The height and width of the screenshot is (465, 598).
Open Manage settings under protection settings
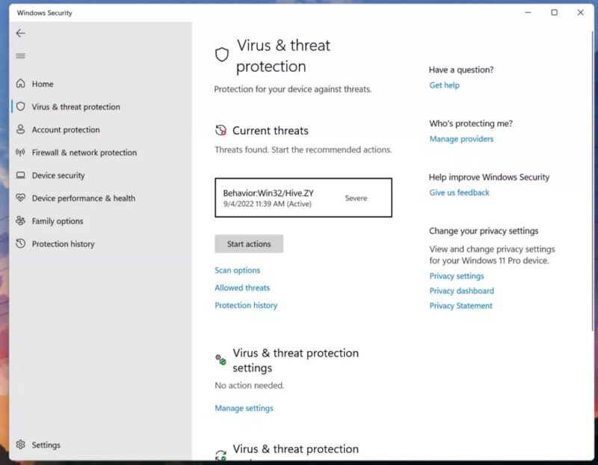pos(243,408)
